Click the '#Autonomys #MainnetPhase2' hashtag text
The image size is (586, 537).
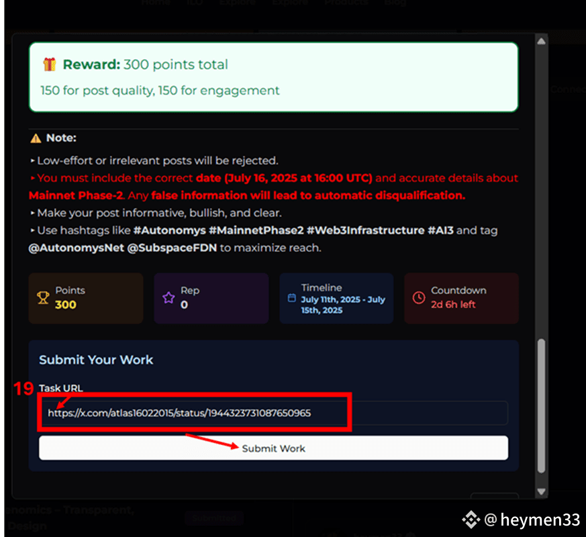pos(219,230)
